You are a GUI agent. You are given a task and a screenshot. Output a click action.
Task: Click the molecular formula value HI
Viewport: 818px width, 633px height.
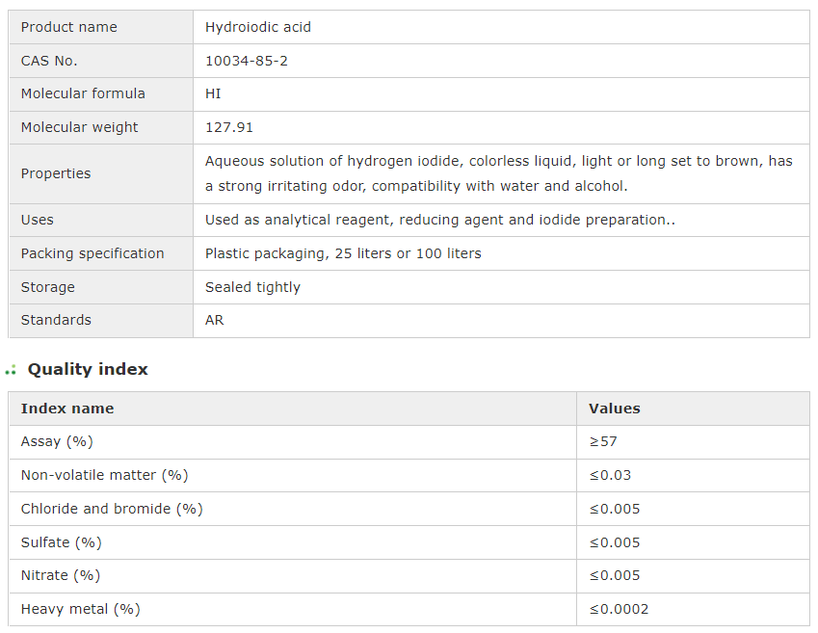213,93
